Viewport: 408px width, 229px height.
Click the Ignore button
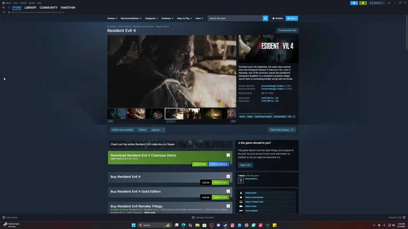click(x=156, y=130)
